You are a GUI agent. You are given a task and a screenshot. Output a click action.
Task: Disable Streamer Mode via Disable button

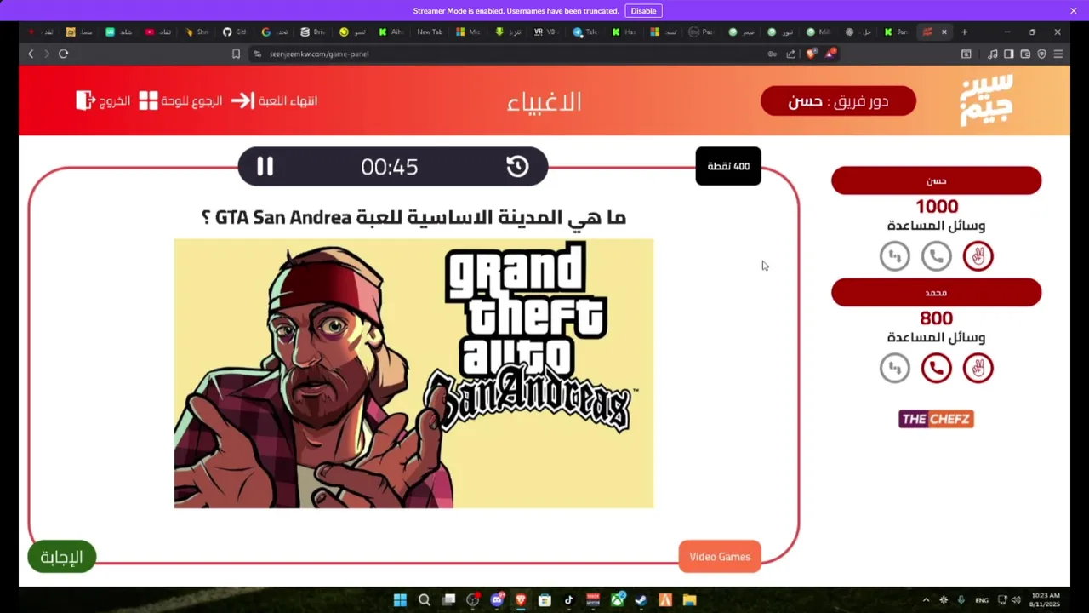pos(643,11)
